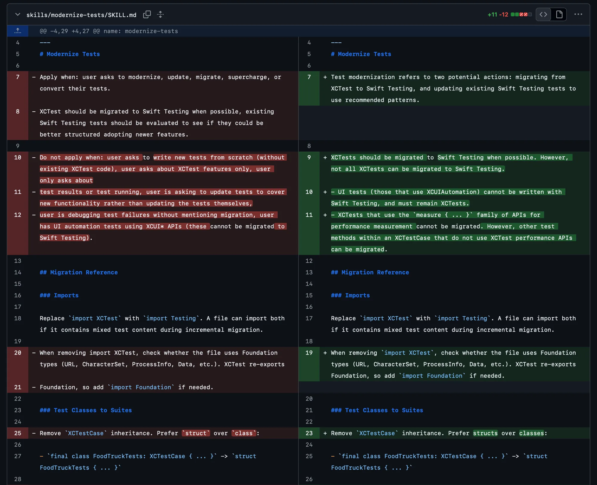The width and height of the screenshot is (597, 485).
Task: Click removed highlighted `struct` token
Action: tap(196, 433)
